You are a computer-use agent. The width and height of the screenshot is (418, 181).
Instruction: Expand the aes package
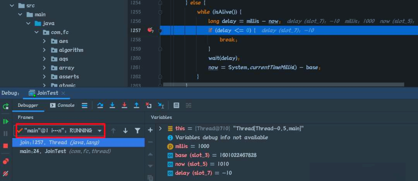tap(45, 41)
